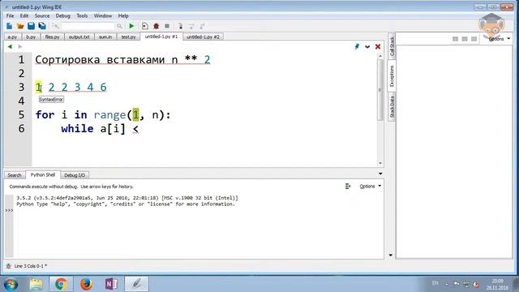Select the untitled-1.py #1 tab

pos(161,36)
